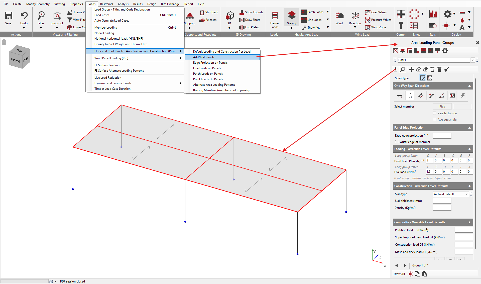
Task: Click the broom clean-up icon
Action: (446, 69)
